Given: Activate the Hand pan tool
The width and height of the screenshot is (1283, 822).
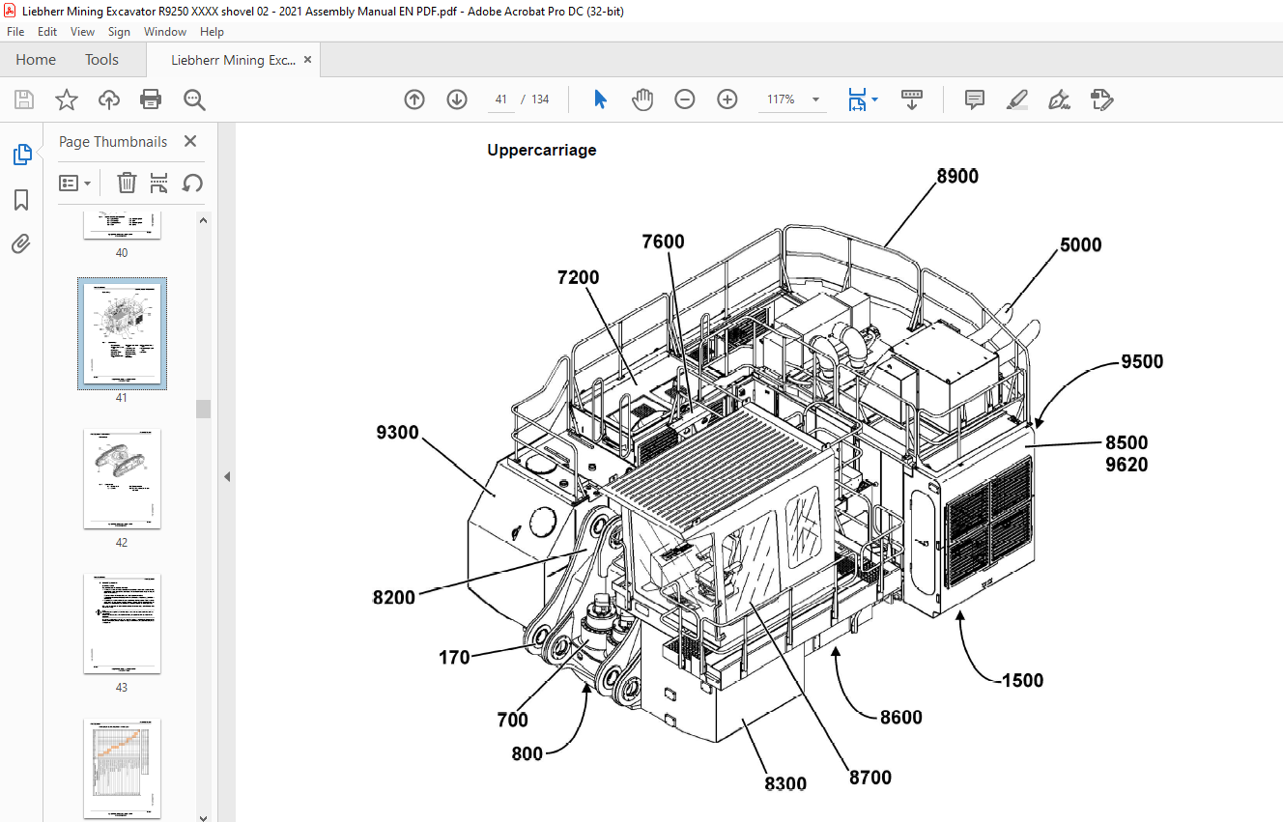Looking at the screenshot, I should 642,99.
